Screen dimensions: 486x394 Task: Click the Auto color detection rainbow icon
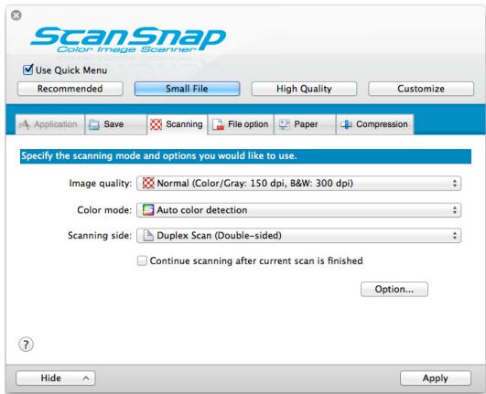(x=148, y=210)
